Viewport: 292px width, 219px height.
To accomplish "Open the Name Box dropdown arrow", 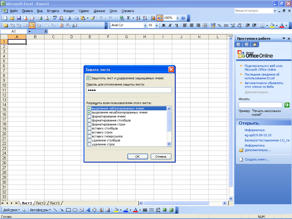I will point(29,32).
